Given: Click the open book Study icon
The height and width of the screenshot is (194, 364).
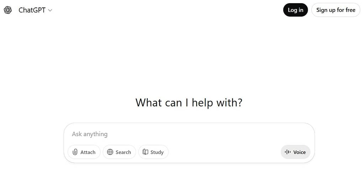Looking at the screenshot, I should pos(145,152).
